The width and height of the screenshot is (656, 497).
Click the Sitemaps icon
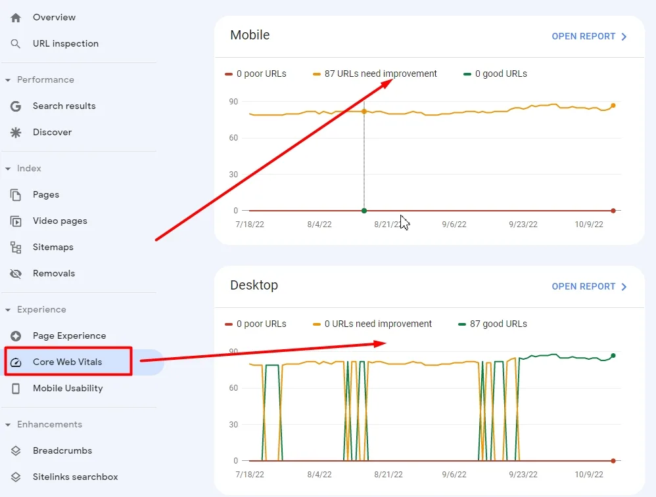pyautogui.click(x=16, y=248)
